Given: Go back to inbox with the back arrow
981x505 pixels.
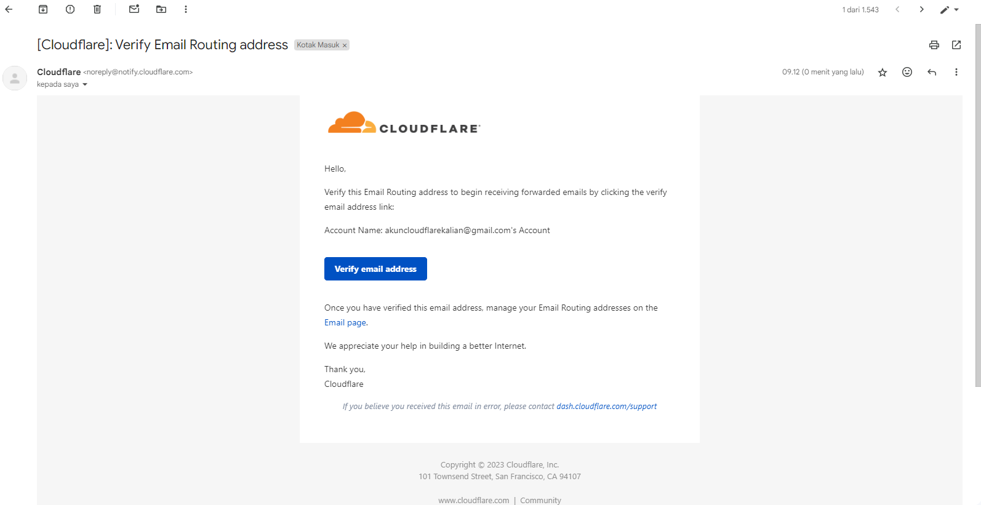Looking at the screenshot, I should pos(9,9).
